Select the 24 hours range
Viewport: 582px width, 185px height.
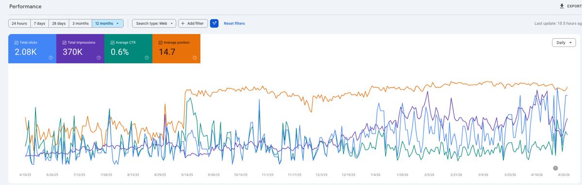click(19, 23)
